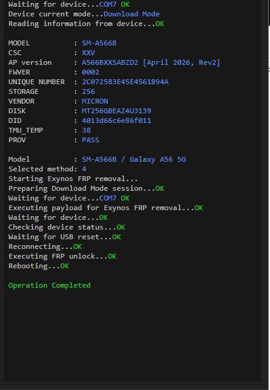Viewport: 270px width, 390px height.
Task: Click the SM-A566B model value
Action: 99,43
